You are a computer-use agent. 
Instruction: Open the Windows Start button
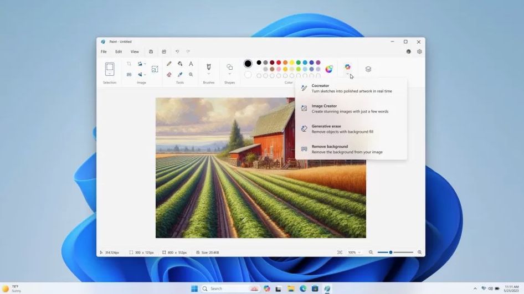pos(194,288)
